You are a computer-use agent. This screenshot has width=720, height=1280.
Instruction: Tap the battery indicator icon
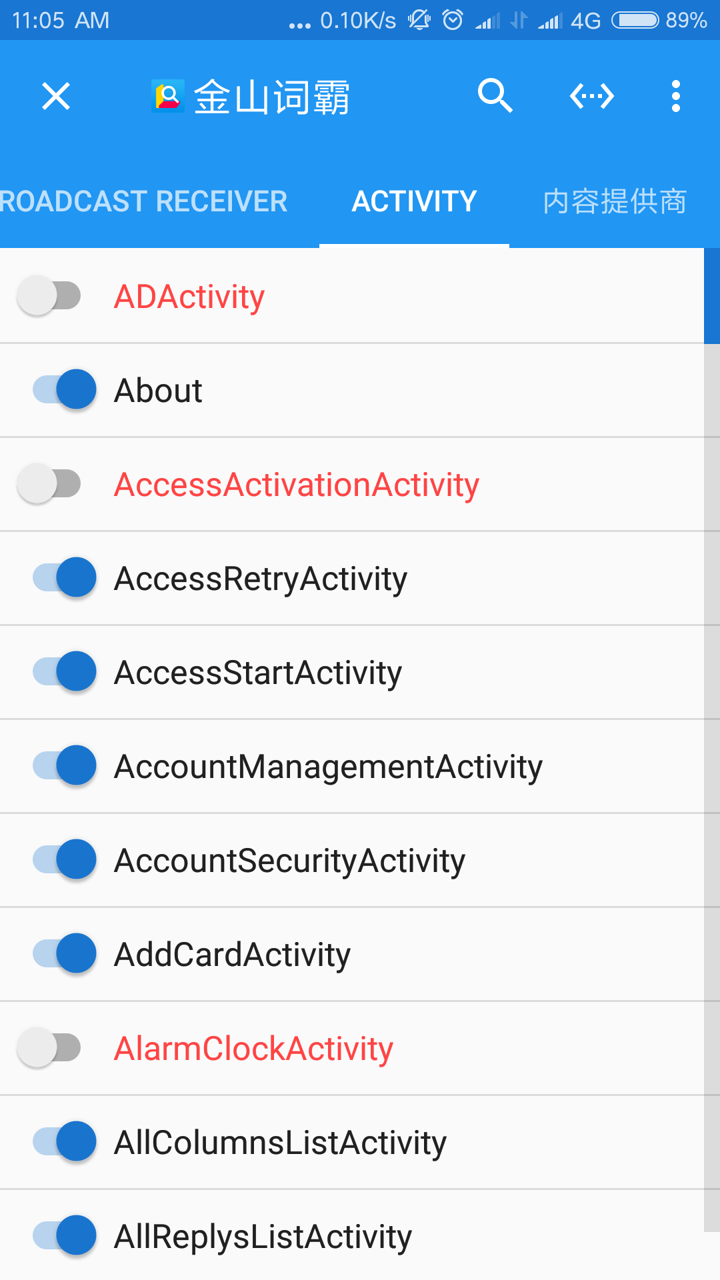point(635,20)
